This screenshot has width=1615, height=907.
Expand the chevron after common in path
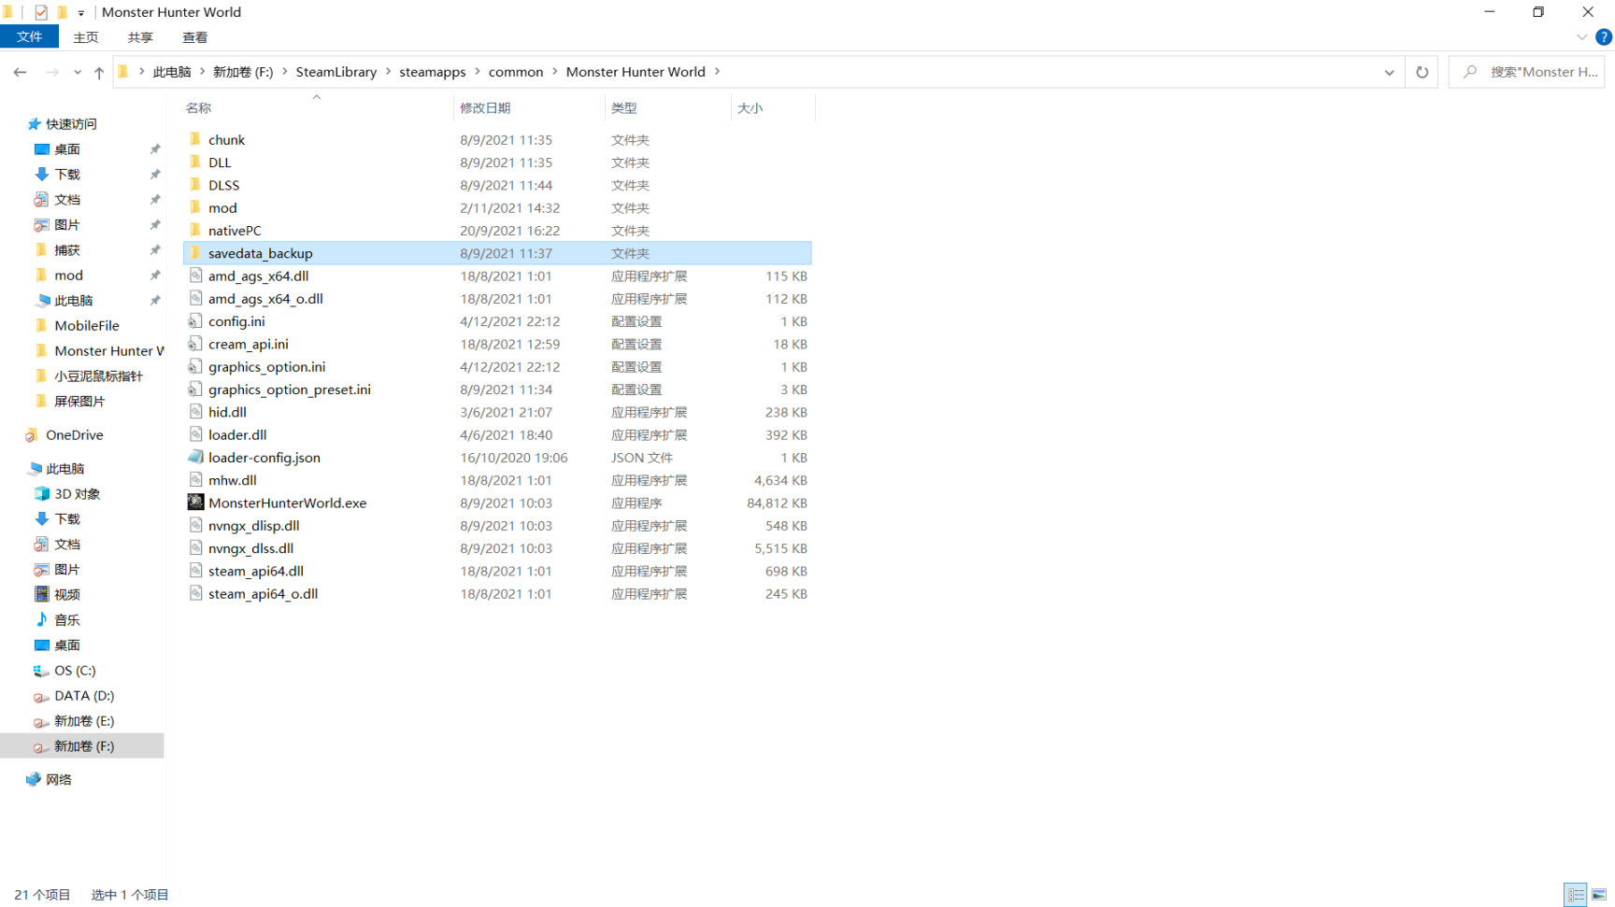pos(554,72)
